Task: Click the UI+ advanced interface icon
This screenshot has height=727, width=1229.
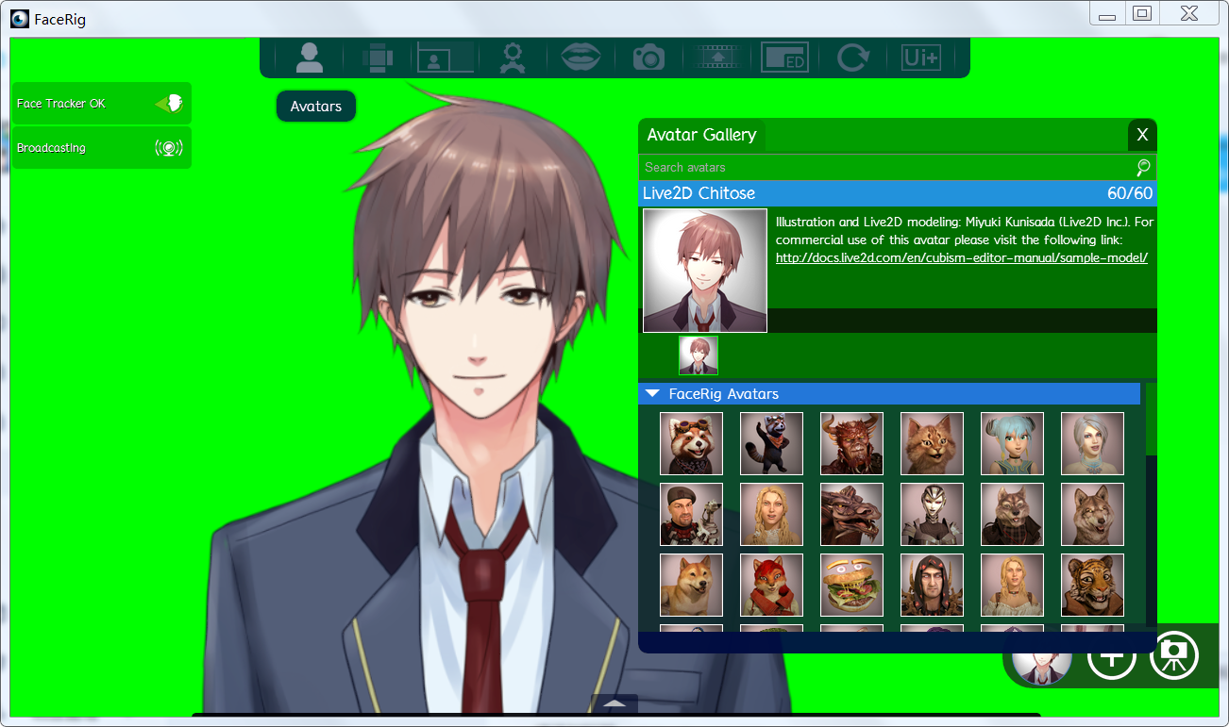Action: tap(921, 58)
